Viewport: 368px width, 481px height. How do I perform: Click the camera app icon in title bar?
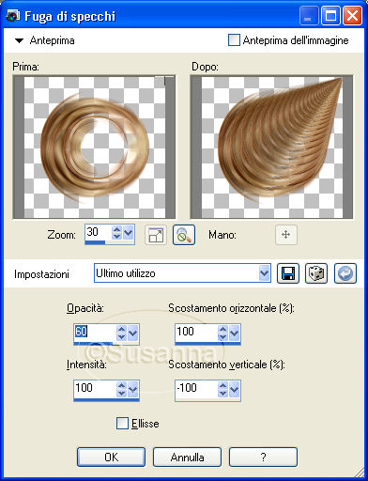(x=13, y=16)
